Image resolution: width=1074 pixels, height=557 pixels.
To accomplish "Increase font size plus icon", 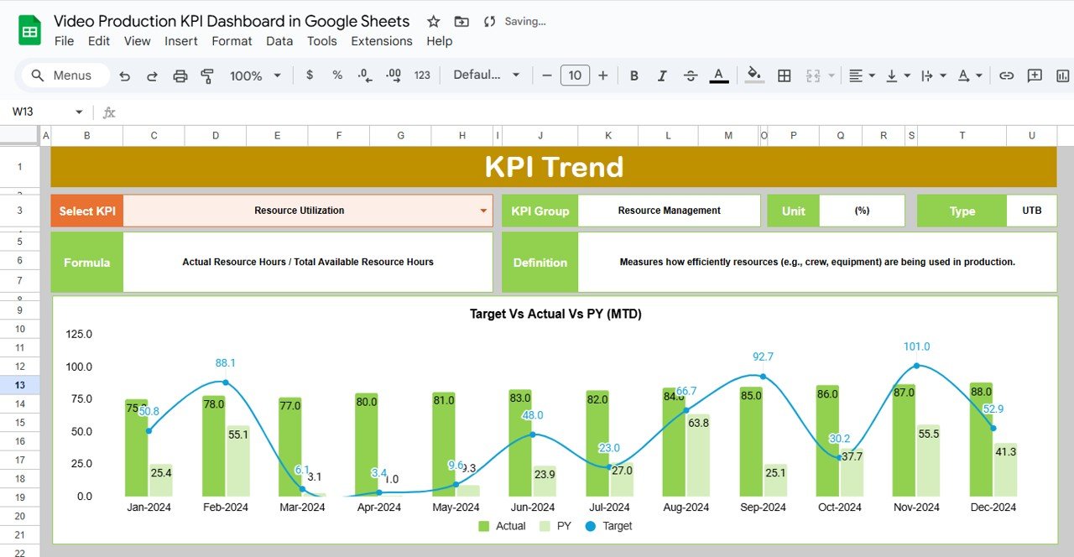I will click(602, 75).
